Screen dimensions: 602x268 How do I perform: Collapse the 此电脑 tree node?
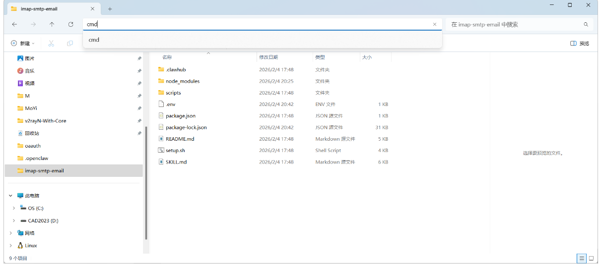[x=10, y=196]
